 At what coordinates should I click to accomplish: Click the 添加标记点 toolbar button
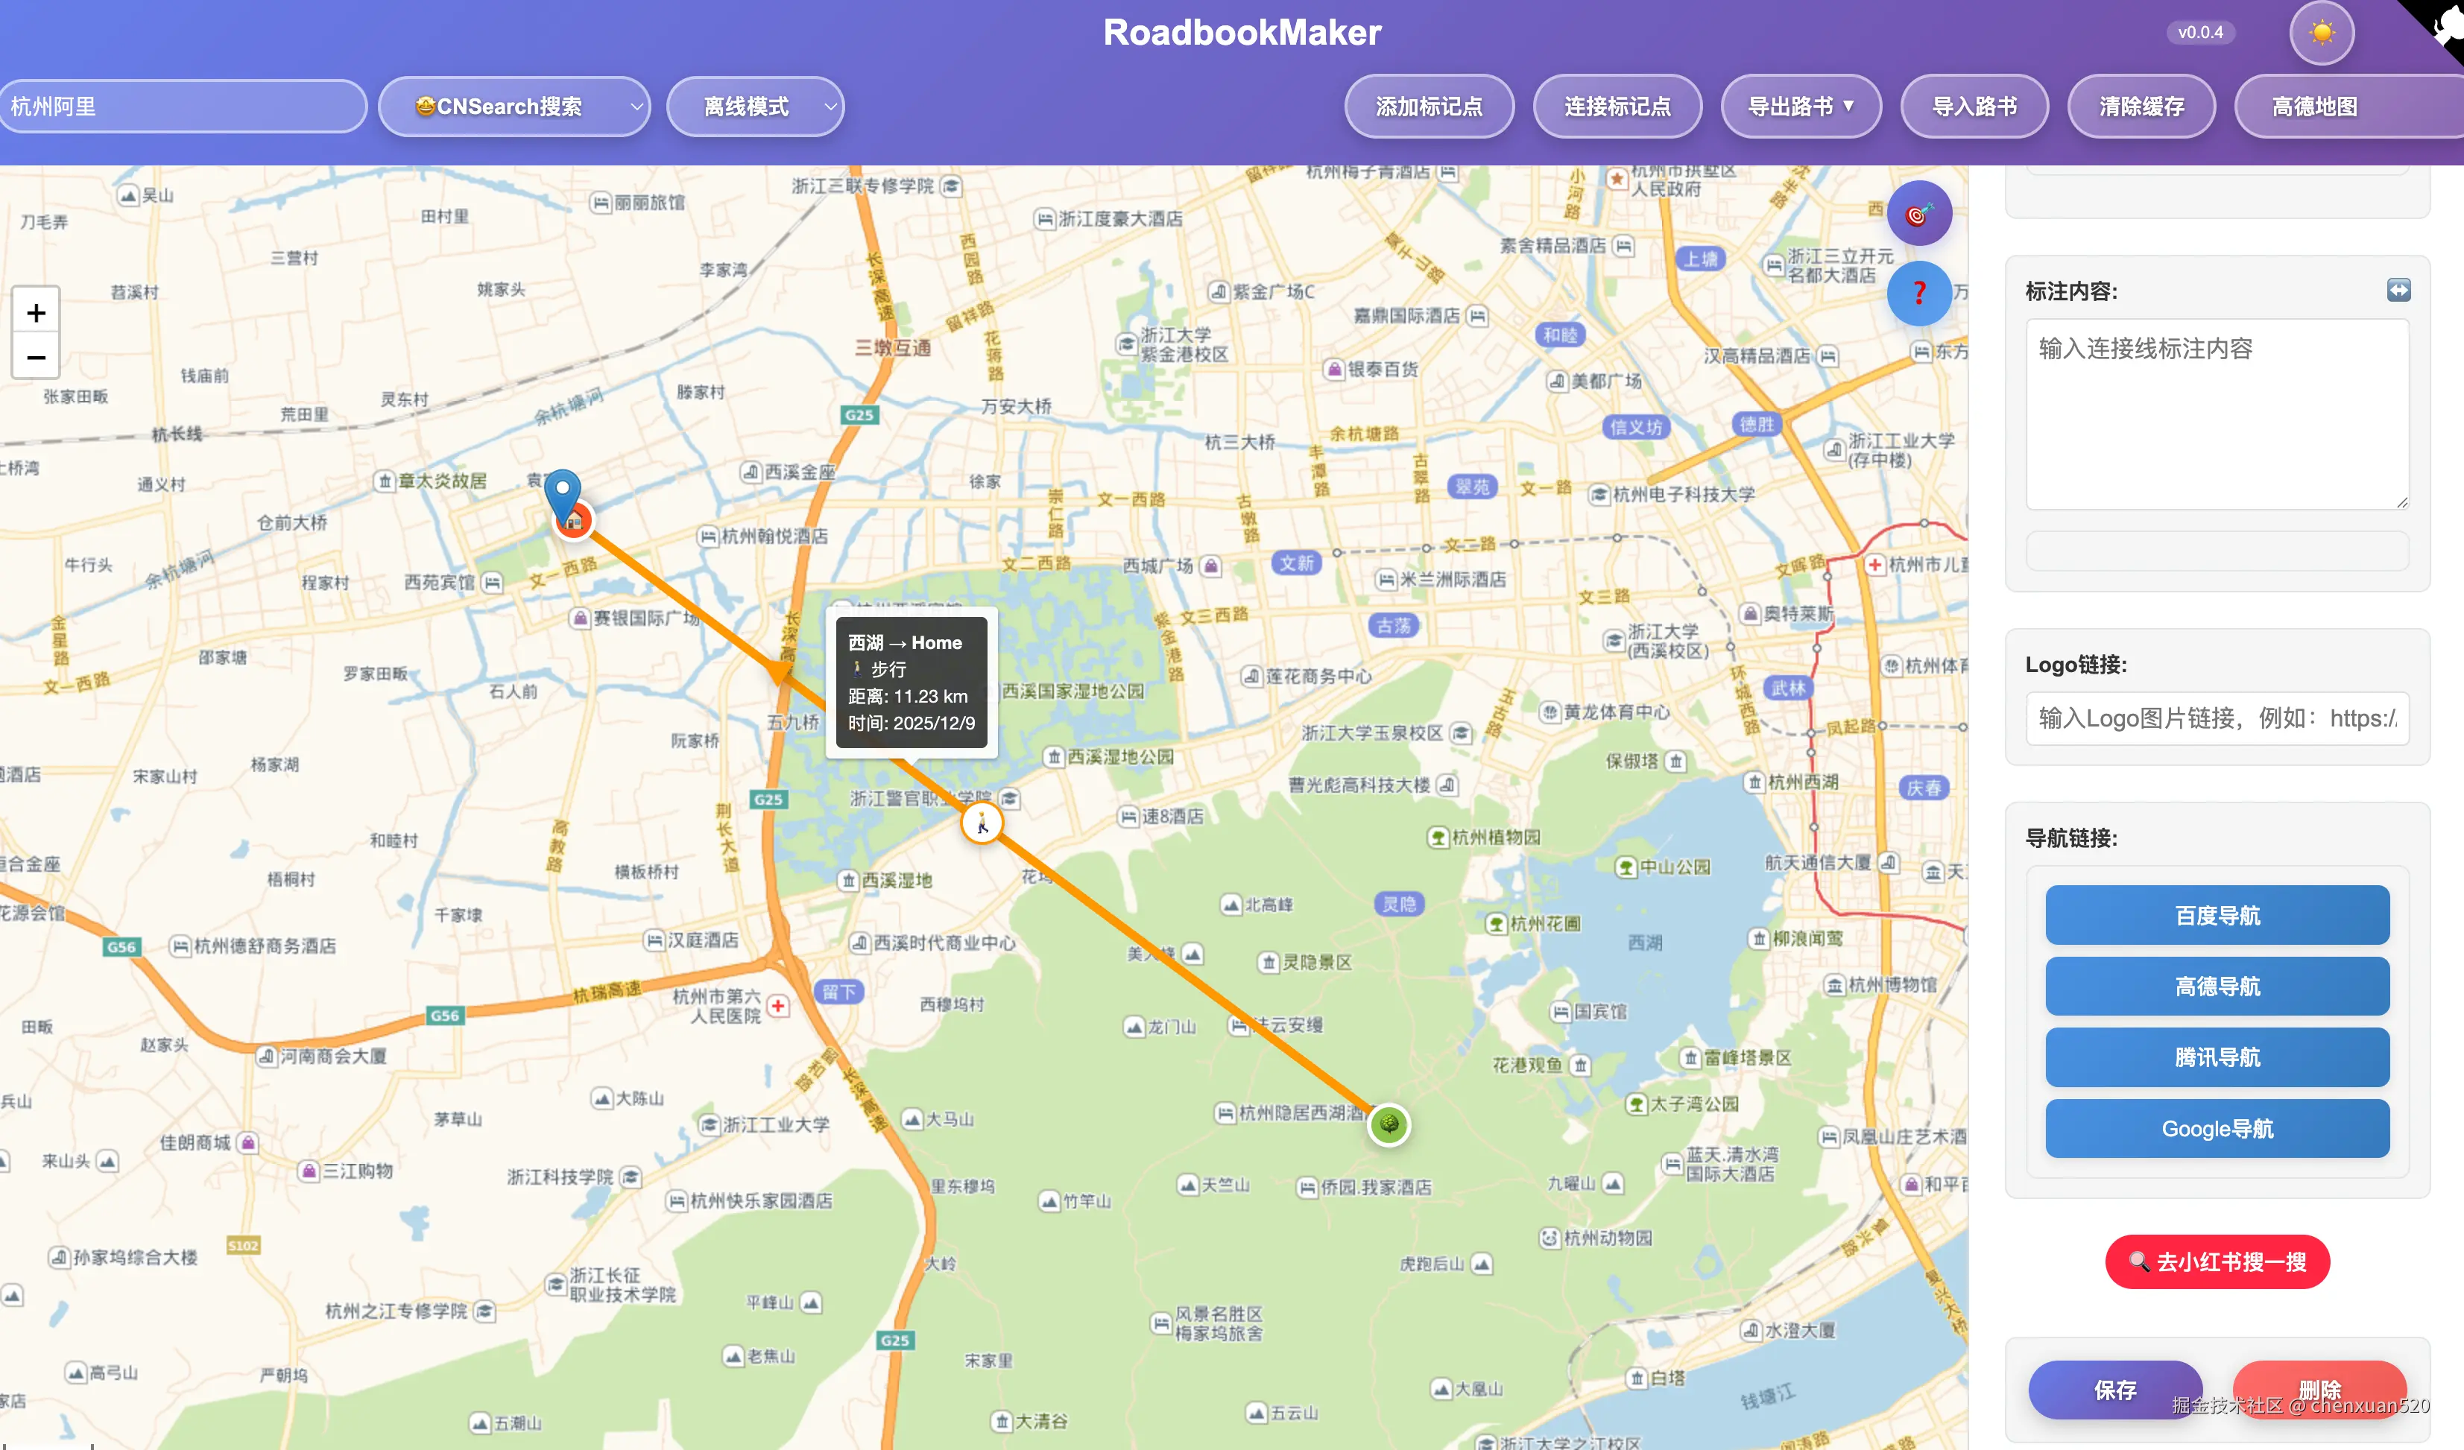[1429, 107]
